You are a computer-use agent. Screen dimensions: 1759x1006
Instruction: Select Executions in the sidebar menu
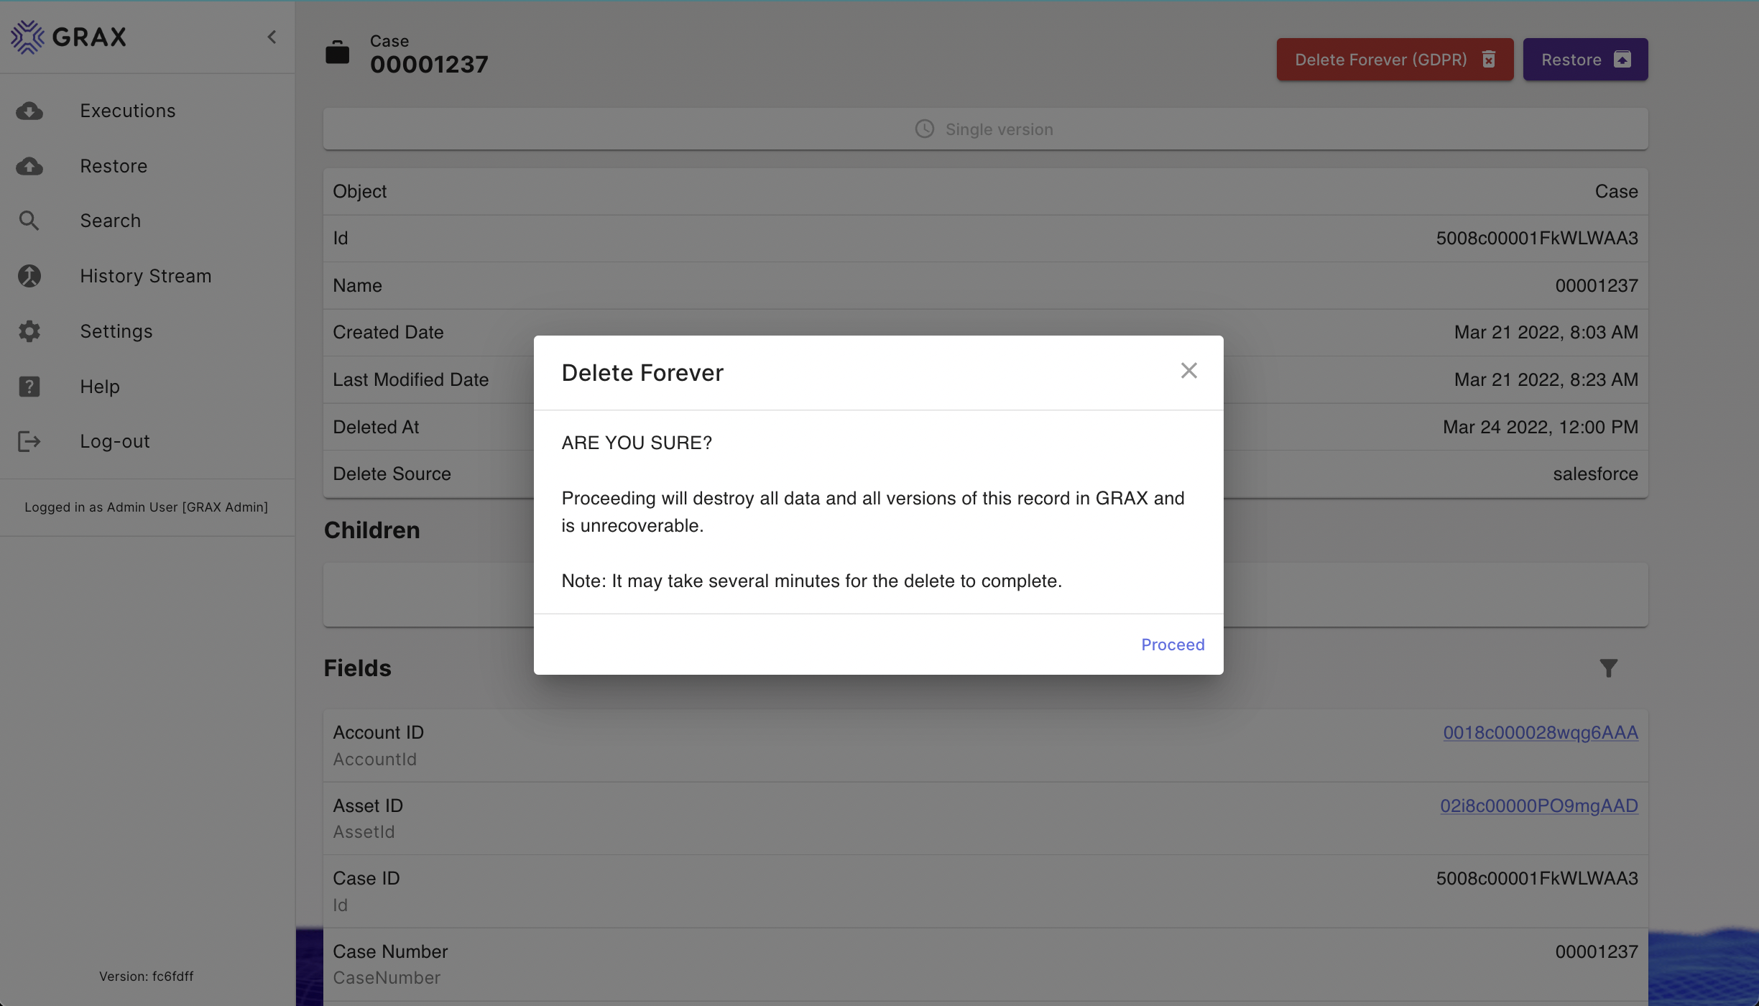pyautogui.click(x=128, y=111)
